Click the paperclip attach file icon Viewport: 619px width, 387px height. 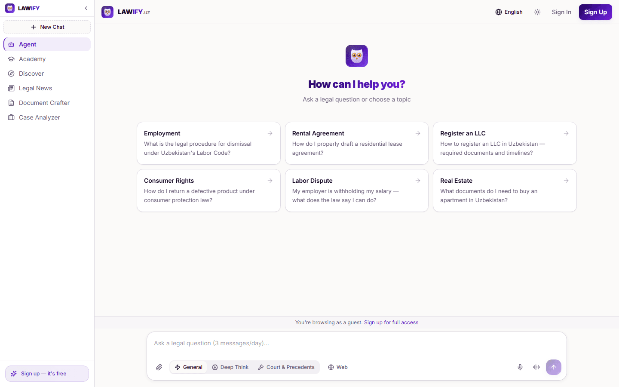pos(159,367)
